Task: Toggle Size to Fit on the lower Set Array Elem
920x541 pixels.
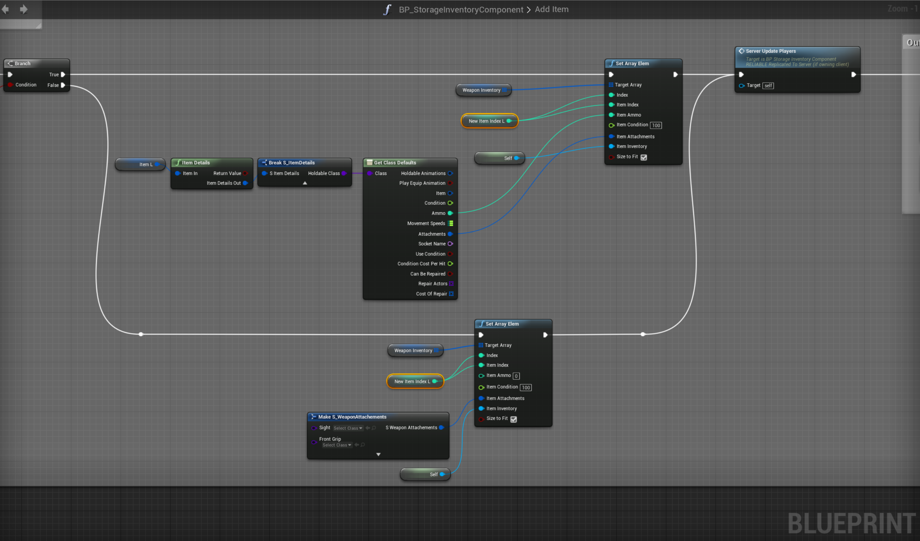Action: (x=514, y=419)
